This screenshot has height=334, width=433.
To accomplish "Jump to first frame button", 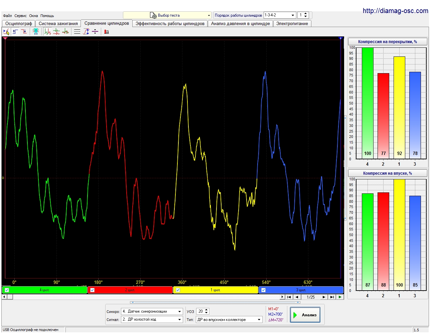I will coord(289,297).
